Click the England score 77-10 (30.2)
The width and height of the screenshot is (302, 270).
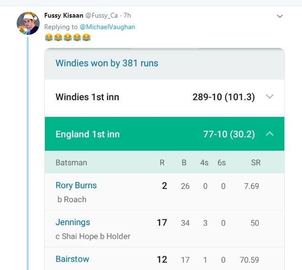(x=229, y=134)
